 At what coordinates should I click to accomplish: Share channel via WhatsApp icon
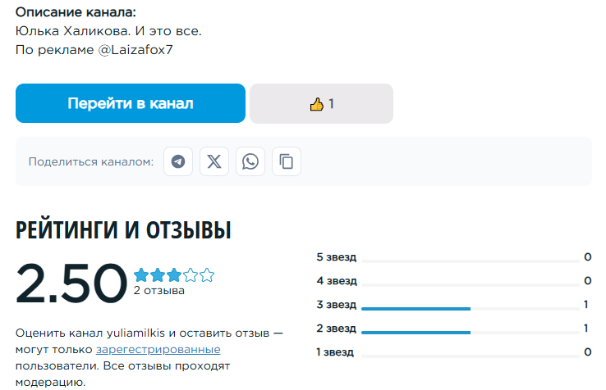pyautogui.click(x=250, y=161)
